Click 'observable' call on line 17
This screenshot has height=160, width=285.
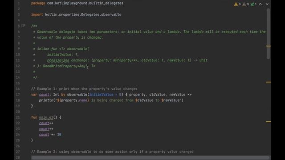pyautogui.click(x=77, y=95)
